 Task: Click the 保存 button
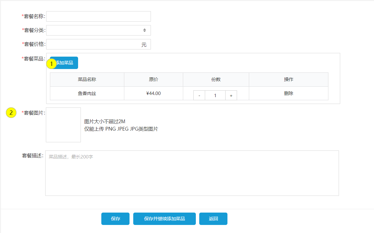pyautogui.click(x=115, y=219)
